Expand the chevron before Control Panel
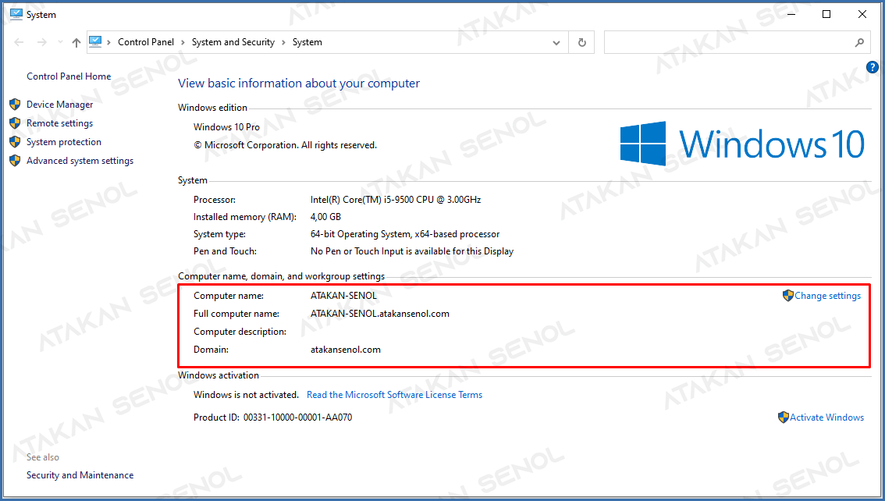The image size is (885, 501). (108, 42)
